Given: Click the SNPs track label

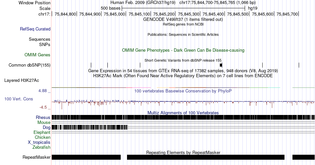Looking at the screenshot, I should tap(45, 44).
